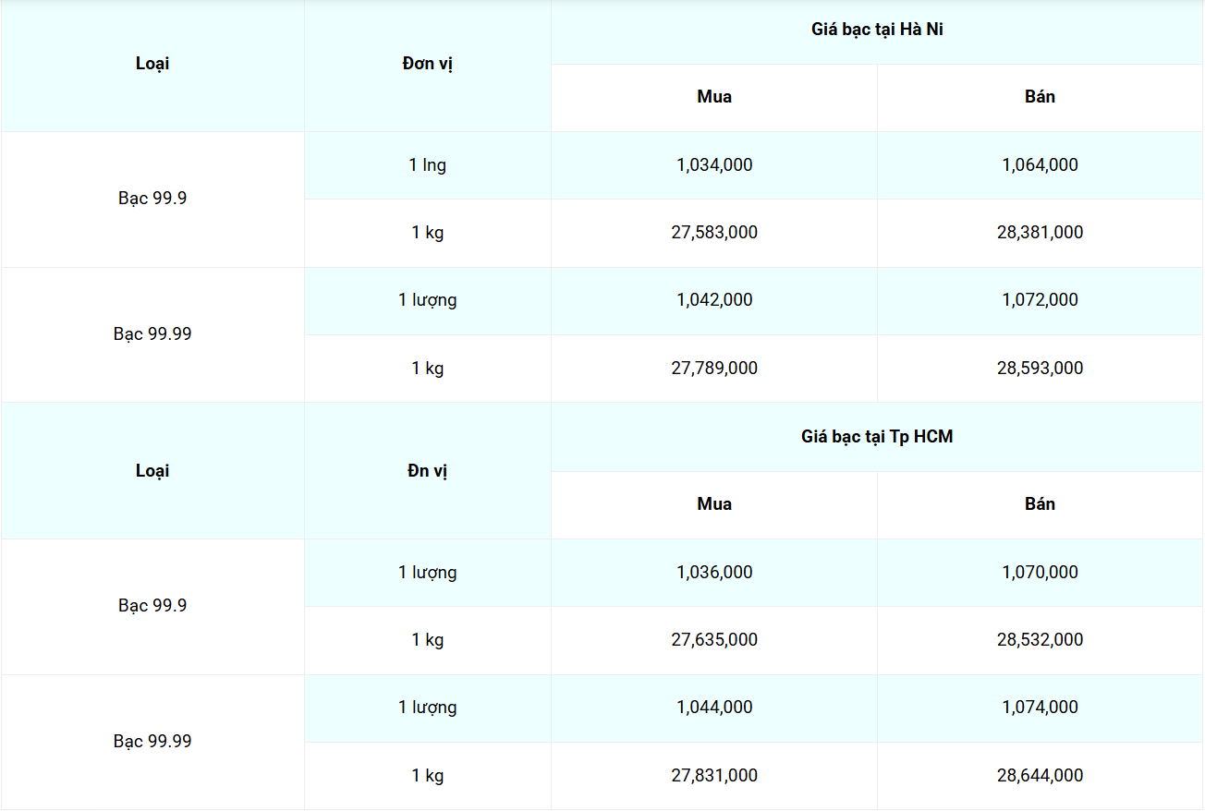Click the 28,532,000 price cell
This screenshot has height=811, width=1205.
coord(1040,640)
